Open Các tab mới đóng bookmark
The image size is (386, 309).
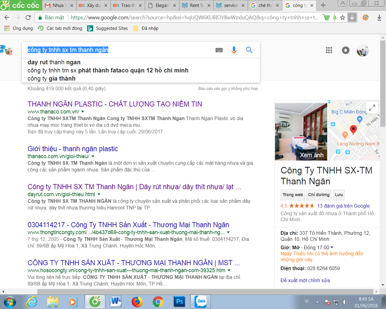click(60, 28)
